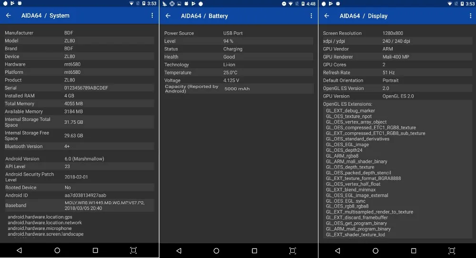The image size is (476, 258).
Task: Select the Serial number row
Action: (x=79, y=88)
